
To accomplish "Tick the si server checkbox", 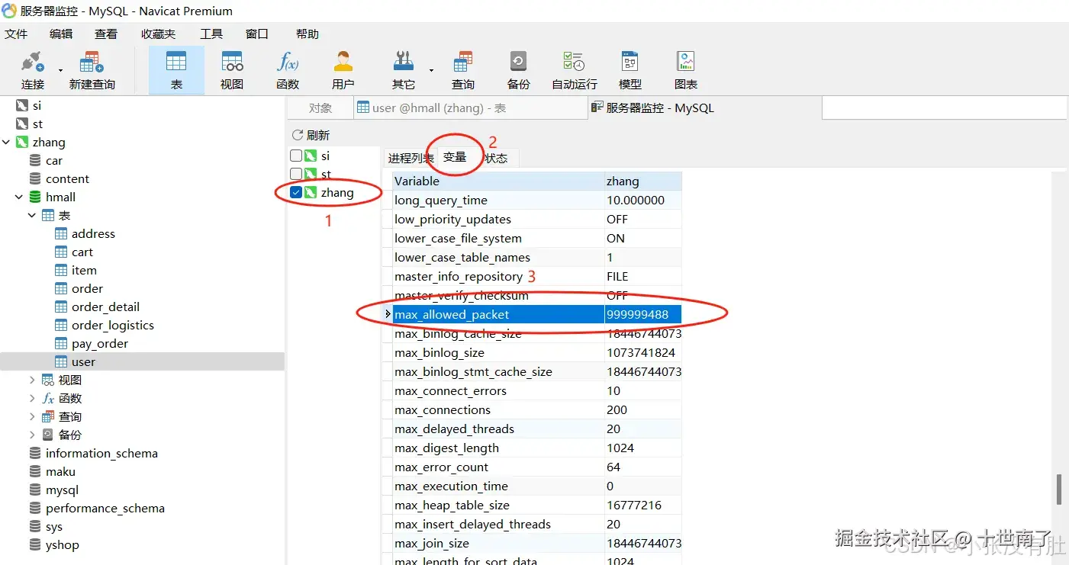I will [x=296, y=156].
